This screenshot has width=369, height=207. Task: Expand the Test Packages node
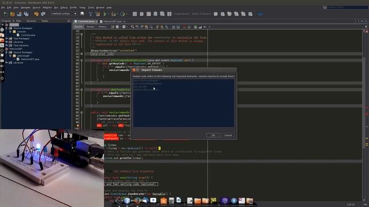[6, 39]
